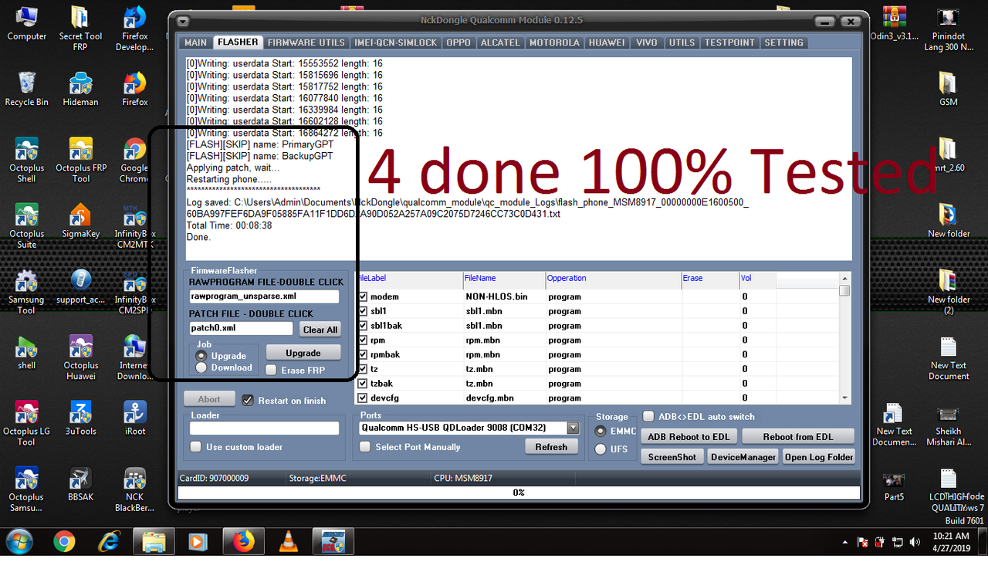Open shell desktop shortcut
Screen dimensions: 988x579
(x=27, y=352)
